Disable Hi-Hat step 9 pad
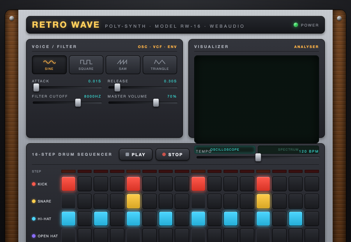Screen dimensions: 351x242 tap(199, 219)
